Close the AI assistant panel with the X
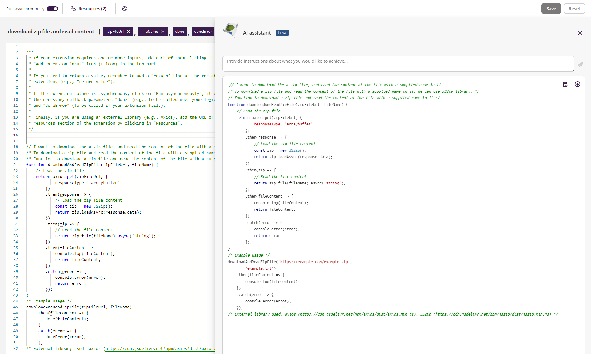 [x=580, y=32]
